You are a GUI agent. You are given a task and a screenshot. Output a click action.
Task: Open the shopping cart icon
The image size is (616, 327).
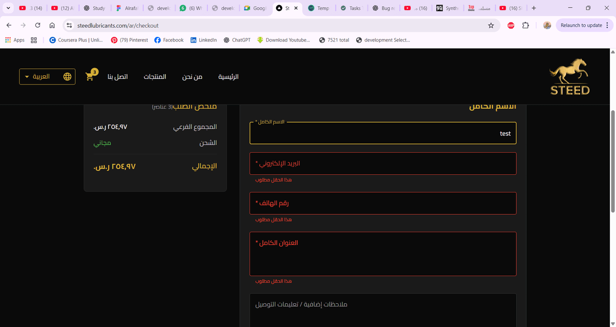90,77
